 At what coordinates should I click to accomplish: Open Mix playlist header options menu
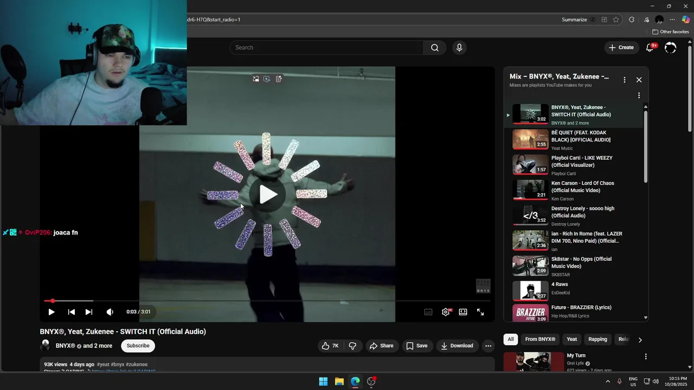pyautogui.click(x=625, y=80)
